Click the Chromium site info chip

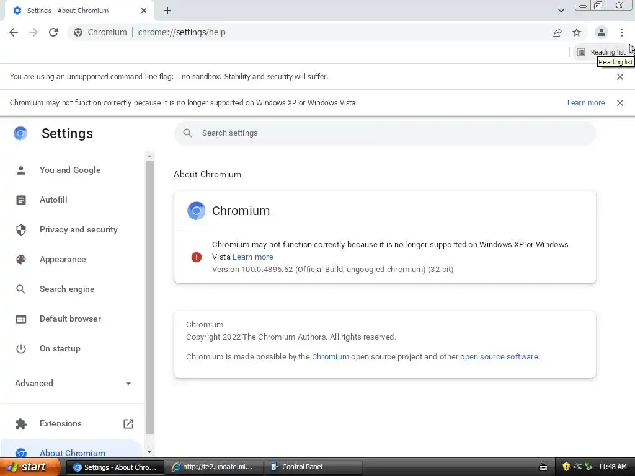point(100,32)
